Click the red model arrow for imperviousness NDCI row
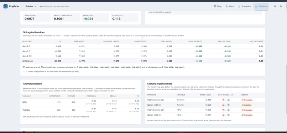Image resolution: width=287 pixels, height=133 pixels. click(x=223, y=110)
